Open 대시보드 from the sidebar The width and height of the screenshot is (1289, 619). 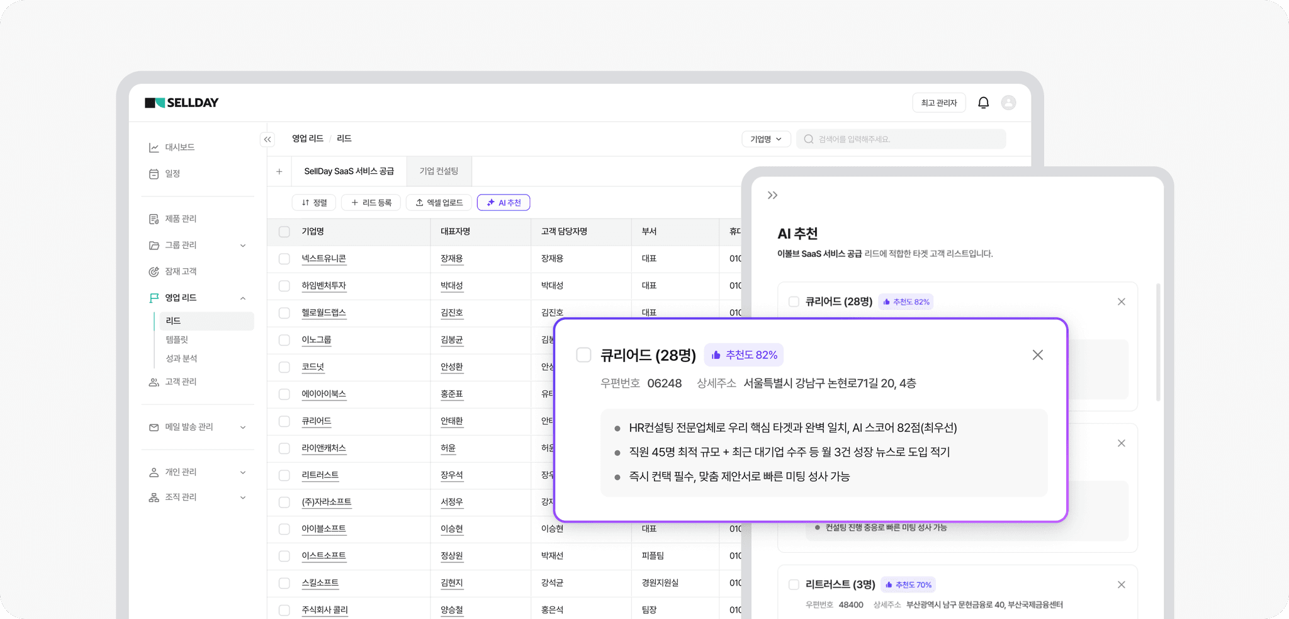tap(179, 147)
